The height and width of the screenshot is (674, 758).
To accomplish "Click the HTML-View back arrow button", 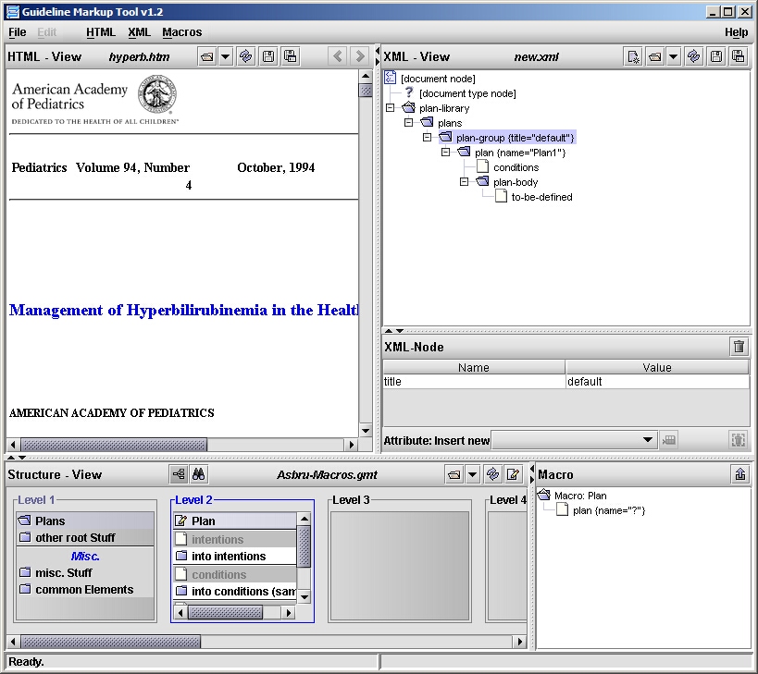I will coord(338,56).
